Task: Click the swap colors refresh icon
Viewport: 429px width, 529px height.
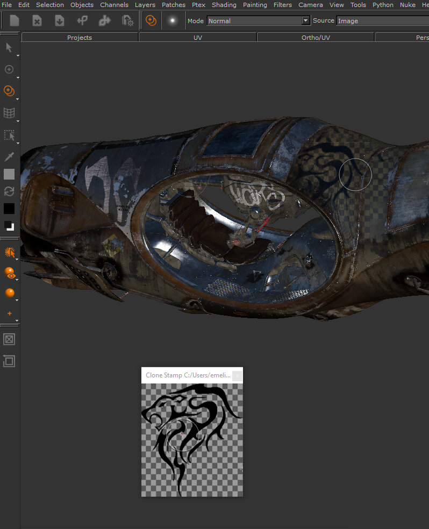Action: (x=9, y=191)
